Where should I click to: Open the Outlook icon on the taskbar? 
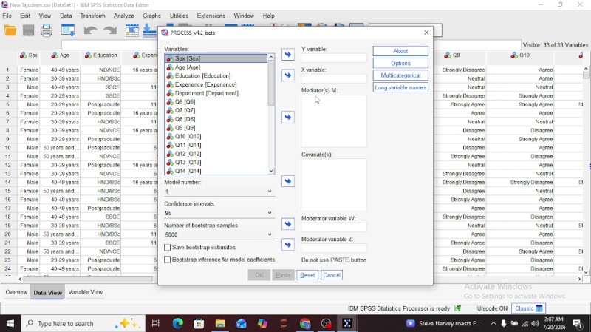(242, 323)
